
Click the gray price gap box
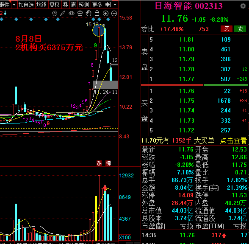point(105,85)
